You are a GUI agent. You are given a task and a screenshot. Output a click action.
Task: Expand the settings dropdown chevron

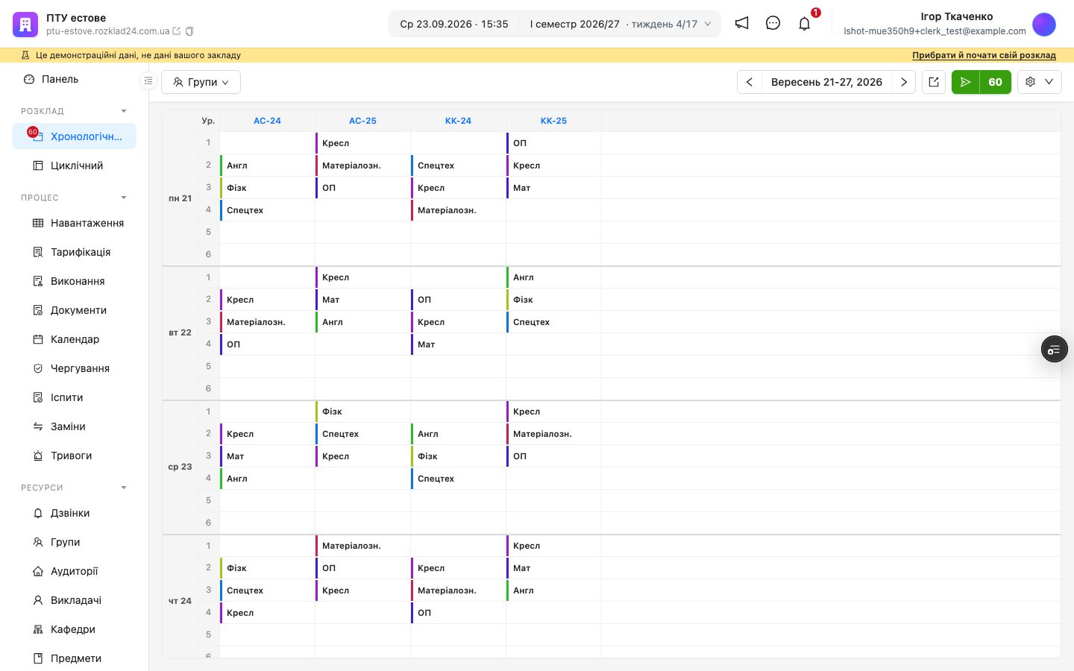tap(1049, 82)
